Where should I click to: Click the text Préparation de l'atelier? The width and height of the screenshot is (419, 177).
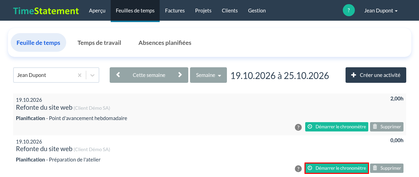pyautogui.click(x=75, y=160)
